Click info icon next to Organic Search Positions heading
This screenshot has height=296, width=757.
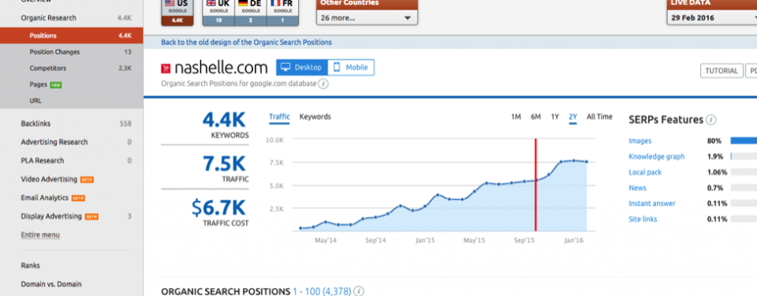click(359, 291)
